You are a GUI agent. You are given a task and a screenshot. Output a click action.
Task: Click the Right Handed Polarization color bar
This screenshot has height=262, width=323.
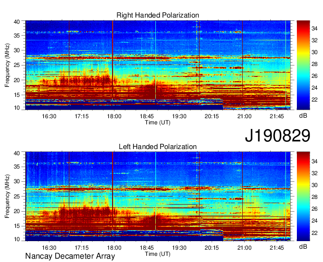(x=303, y=65)
